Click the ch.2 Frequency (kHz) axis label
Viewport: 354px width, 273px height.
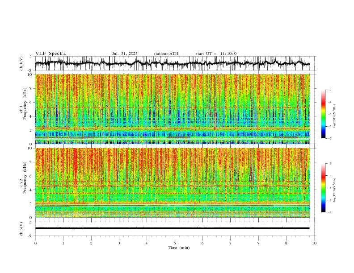tap(23, 177)
